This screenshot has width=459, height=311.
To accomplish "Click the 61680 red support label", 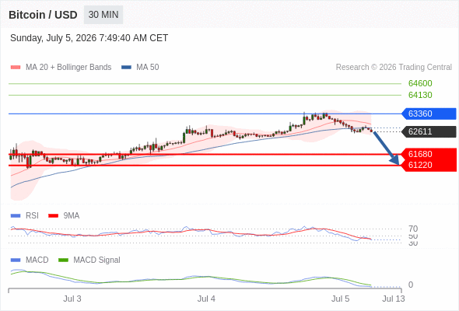I will click(429, 154).
